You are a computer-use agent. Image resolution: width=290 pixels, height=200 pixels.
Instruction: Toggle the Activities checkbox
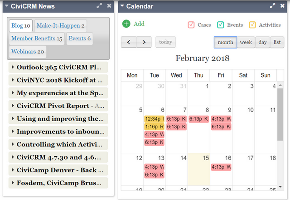coord(252,25)
